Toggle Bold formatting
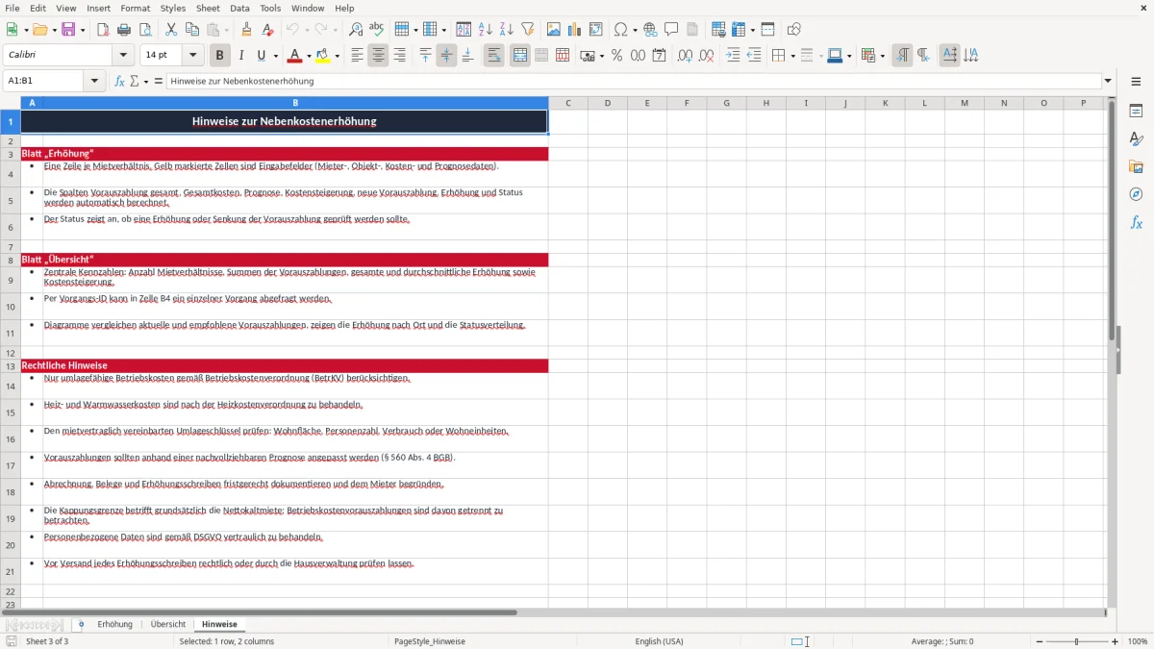Viewport: 1154px width, 649px height. point(220,56)
